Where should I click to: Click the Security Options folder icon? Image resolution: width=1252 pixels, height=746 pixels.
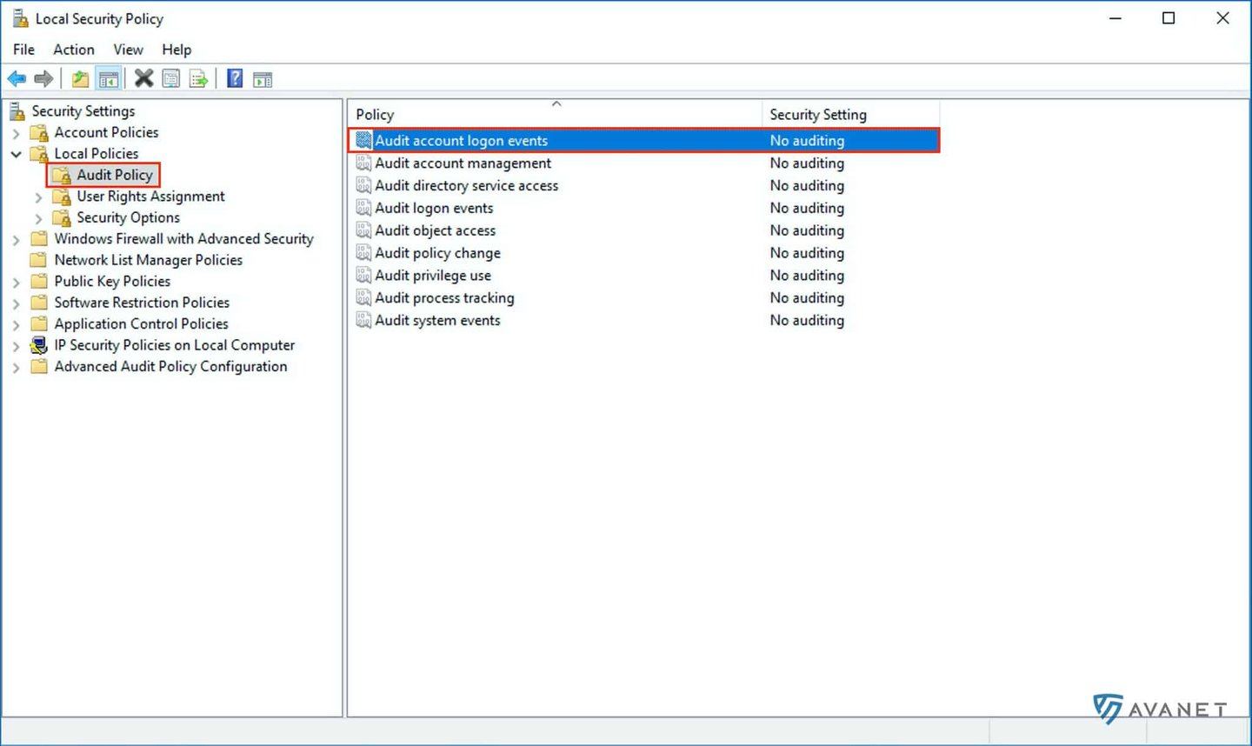click(62, 217)
